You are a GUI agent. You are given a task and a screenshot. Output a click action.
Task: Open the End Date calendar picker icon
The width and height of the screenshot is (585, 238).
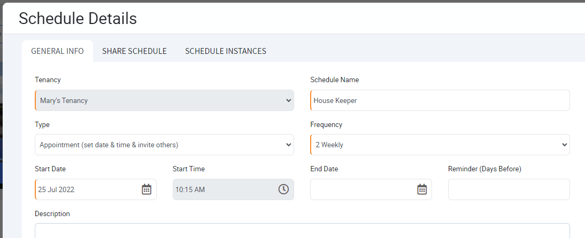[x=421, y=189]
